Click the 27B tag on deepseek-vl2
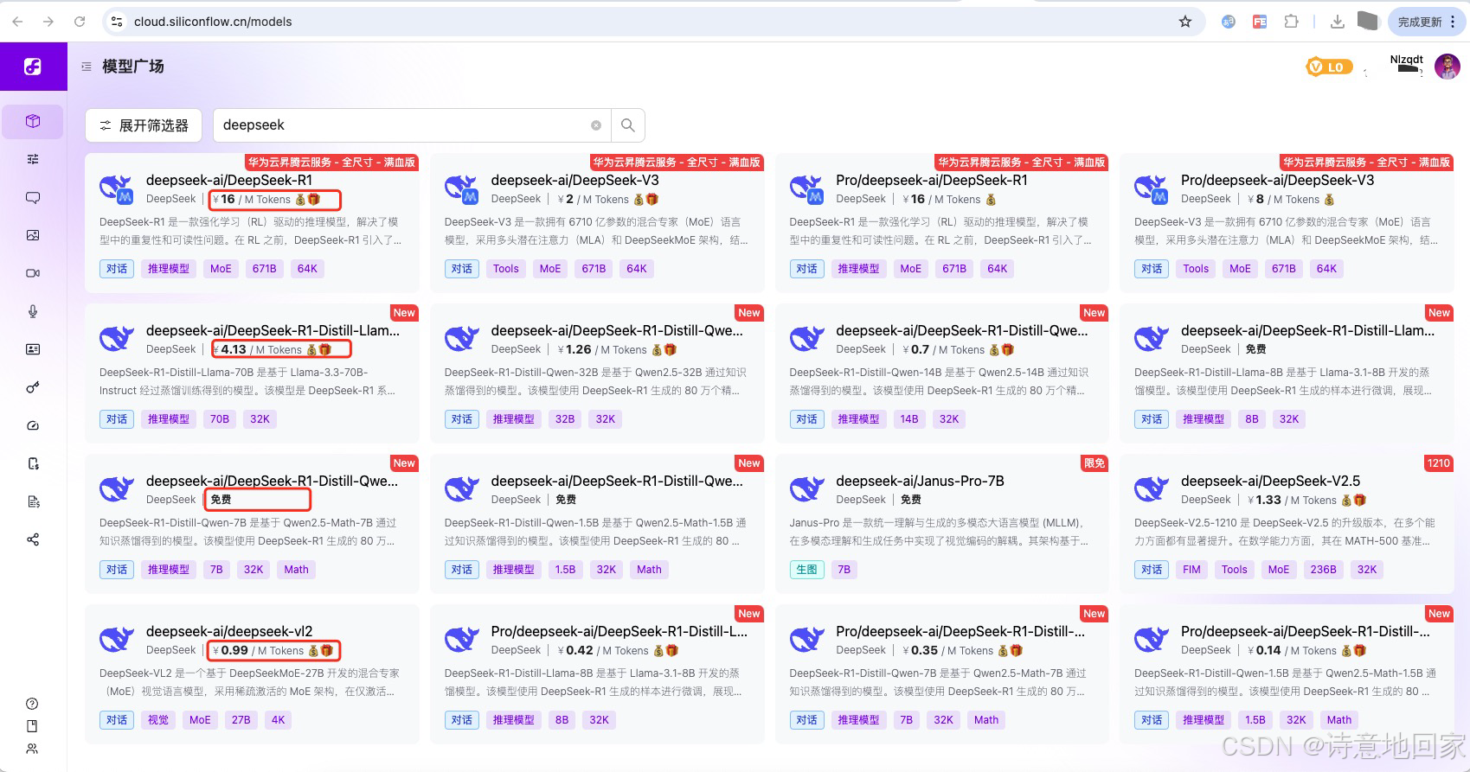1470x772 pixels. tap(241, 720)
